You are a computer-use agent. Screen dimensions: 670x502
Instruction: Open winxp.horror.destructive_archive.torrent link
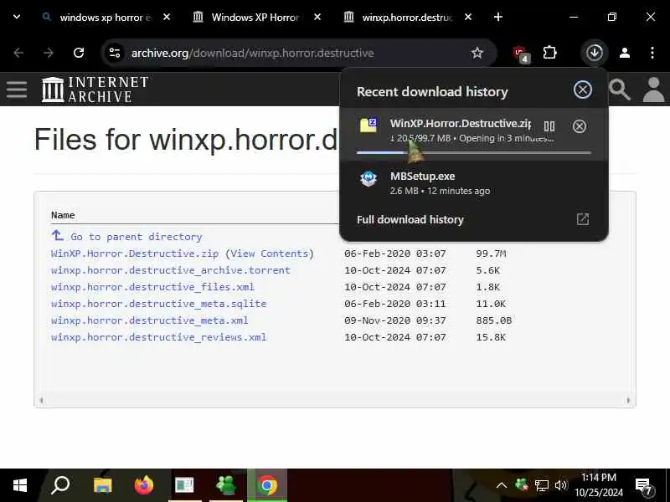[x=171, y=270]
